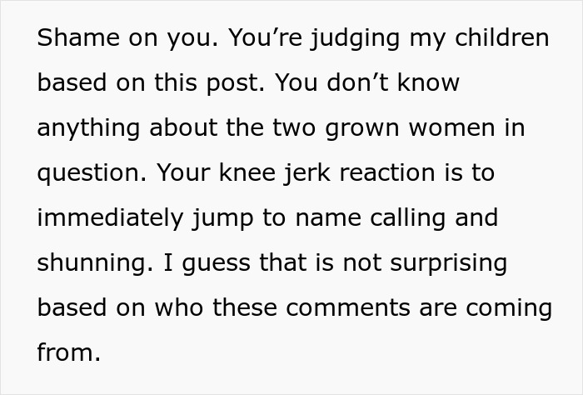Click the word "comments"
The image size is (583, 395).
click(x=348, y=308)
